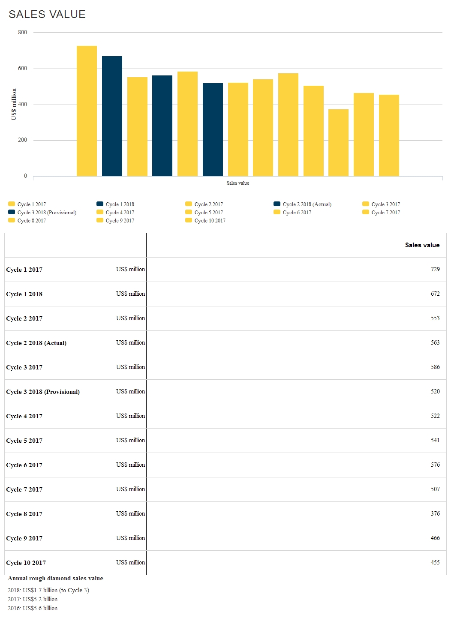
Task: Click the last yellow bar Cycle 10 2017
Action: click(389, 135)
